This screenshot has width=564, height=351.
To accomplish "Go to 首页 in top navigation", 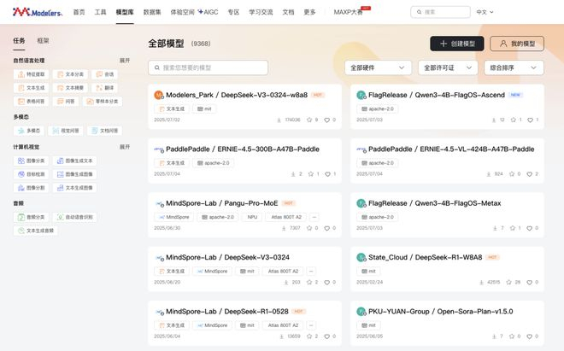I will pyautogui.click(x=79, y=12).
